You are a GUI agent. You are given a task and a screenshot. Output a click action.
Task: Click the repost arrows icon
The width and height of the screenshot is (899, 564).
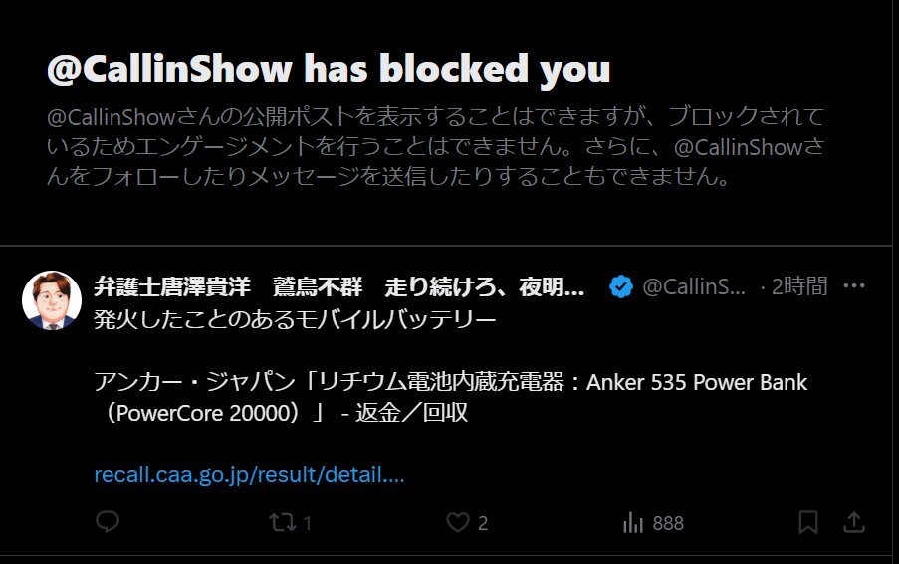[x=283, y=522]
